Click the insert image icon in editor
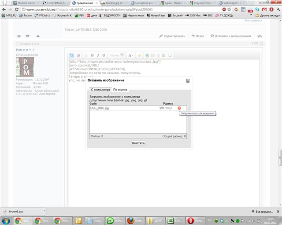The image size is (282, 225). point(163,55)
